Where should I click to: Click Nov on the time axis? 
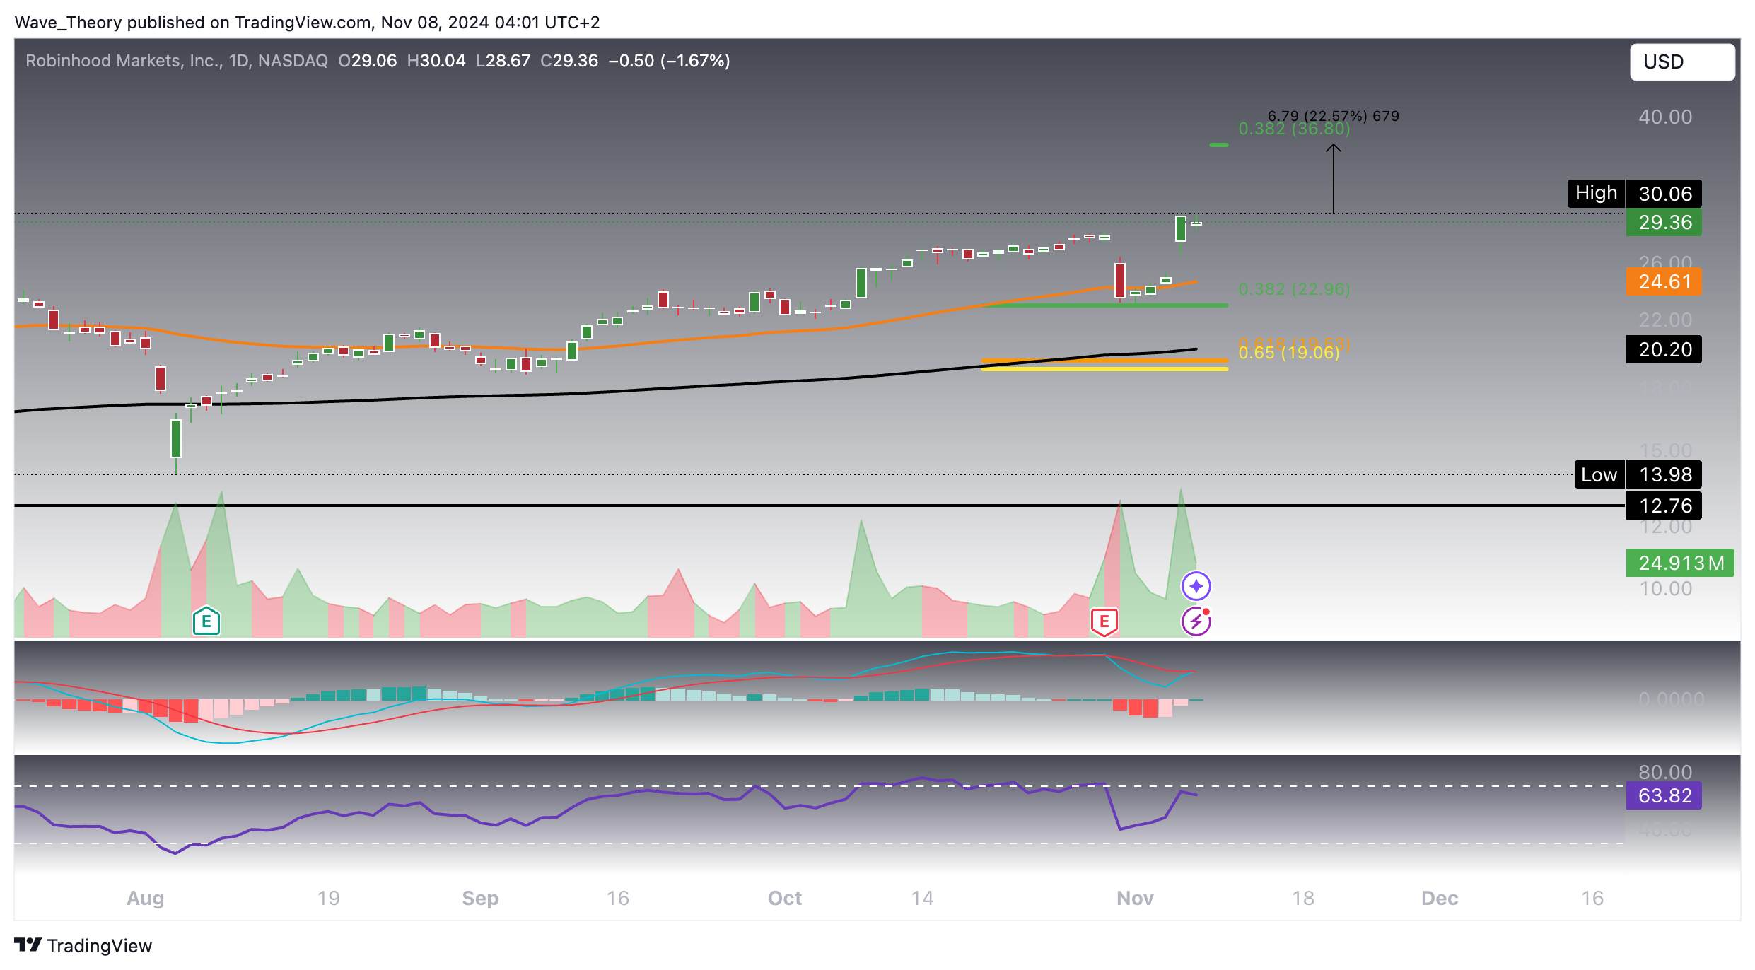(1136, 899)
